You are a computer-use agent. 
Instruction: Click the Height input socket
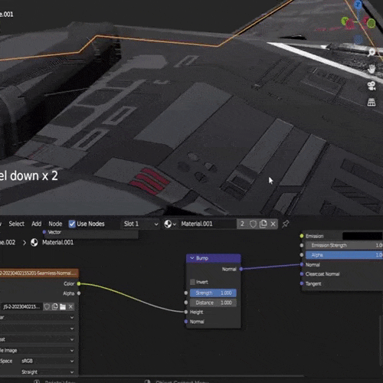click(x=186, y=312)
